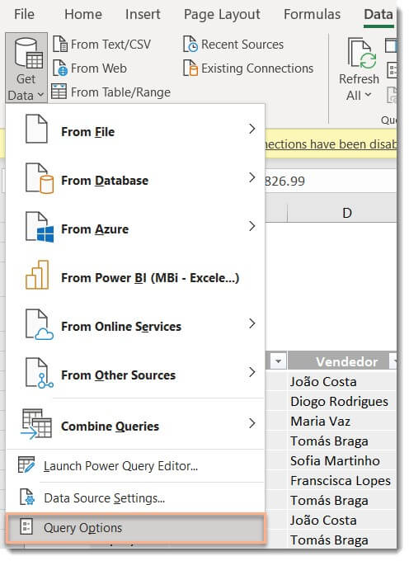Screen dimensions: 409x561
Task: Click the From Azure Windows icon
Action: (40, 227)
